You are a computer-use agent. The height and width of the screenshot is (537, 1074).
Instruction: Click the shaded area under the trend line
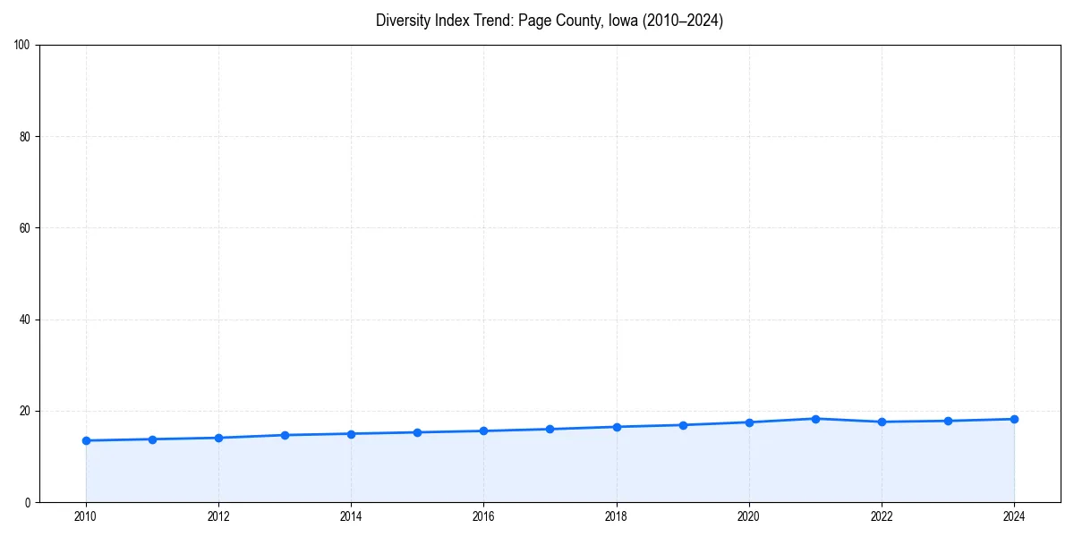point(537,470)
